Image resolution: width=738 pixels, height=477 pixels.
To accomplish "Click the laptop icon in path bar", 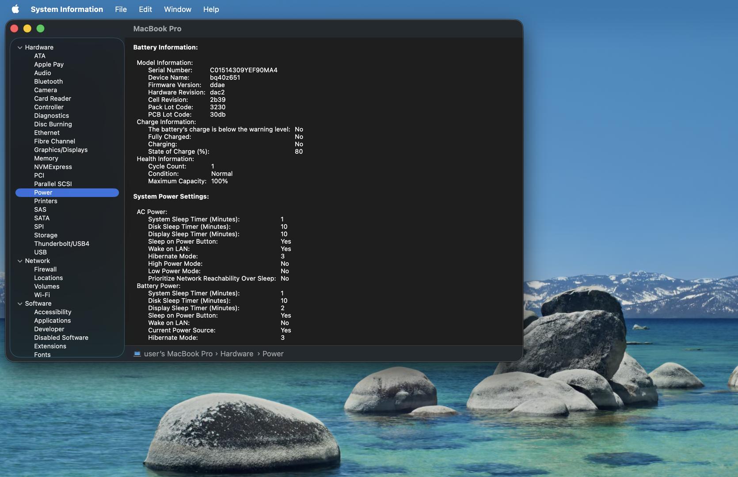I will click(137, 354).
